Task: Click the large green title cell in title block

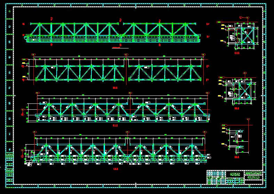Action: click(235, 174)
